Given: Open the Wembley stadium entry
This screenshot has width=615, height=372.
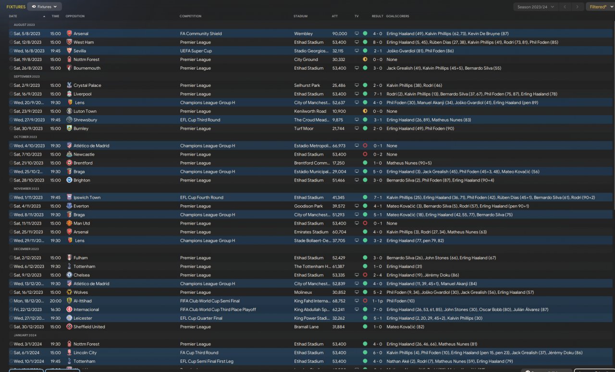Looking at the screenshot, I should click(304, 34).
